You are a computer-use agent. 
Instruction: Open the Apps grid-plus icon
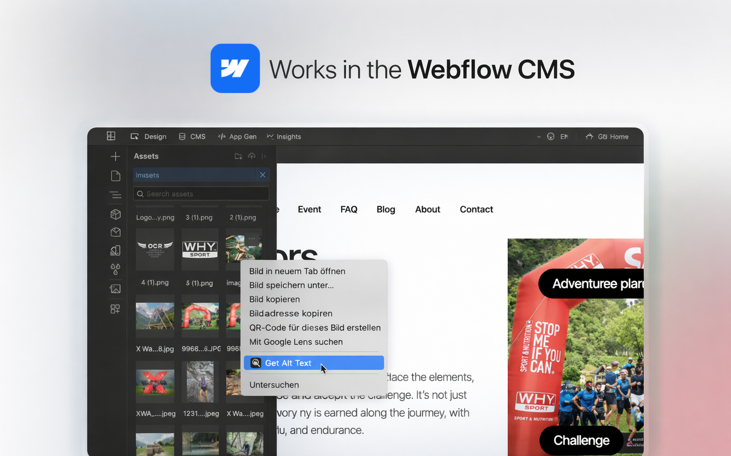pyautogui.click(x=115, y=309)
